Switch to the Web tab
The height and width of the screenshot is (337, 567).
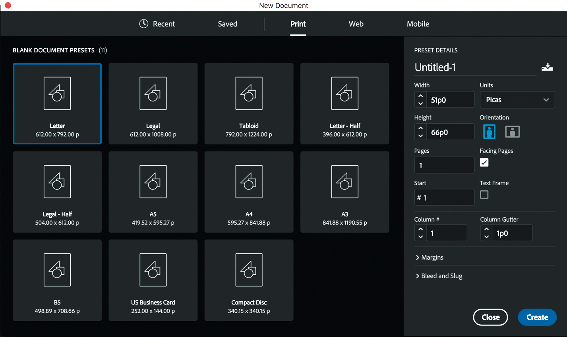coord(356,24)
